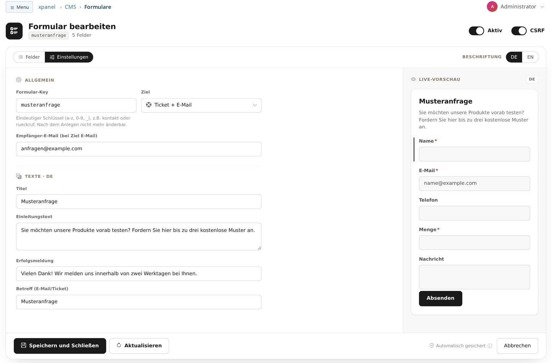Click the preview Menge field
This screenshot has height=363, width=552.
[475, 243]
